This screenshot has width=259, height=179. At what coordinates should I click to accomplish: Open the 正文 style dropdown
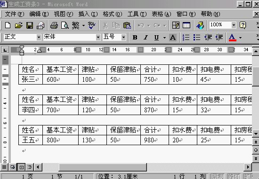(x=39, y=37)
